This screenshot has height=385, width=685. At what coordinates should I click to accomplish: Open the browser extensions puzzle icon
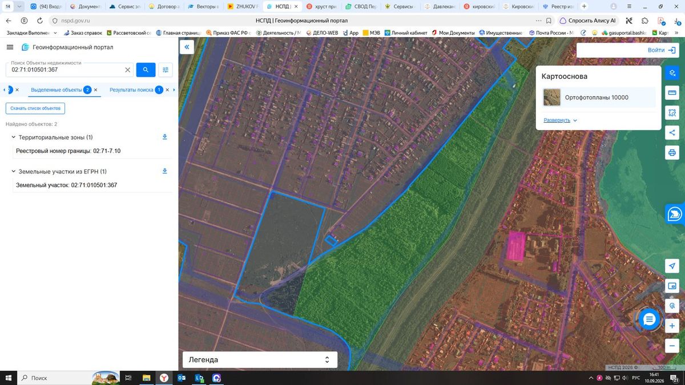tap(644, 21)
